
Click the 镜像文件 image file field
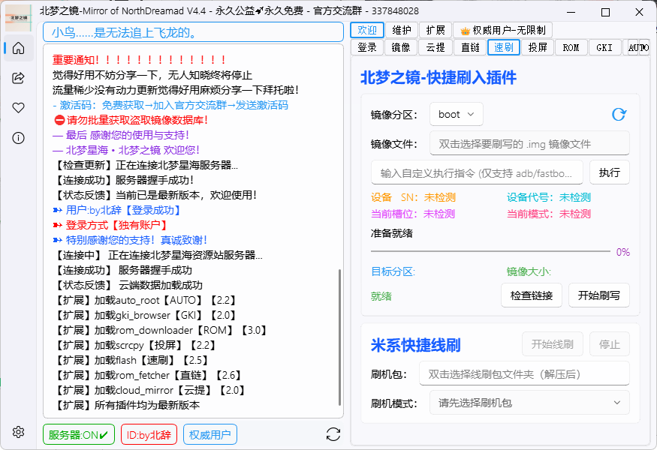[529, 143]
